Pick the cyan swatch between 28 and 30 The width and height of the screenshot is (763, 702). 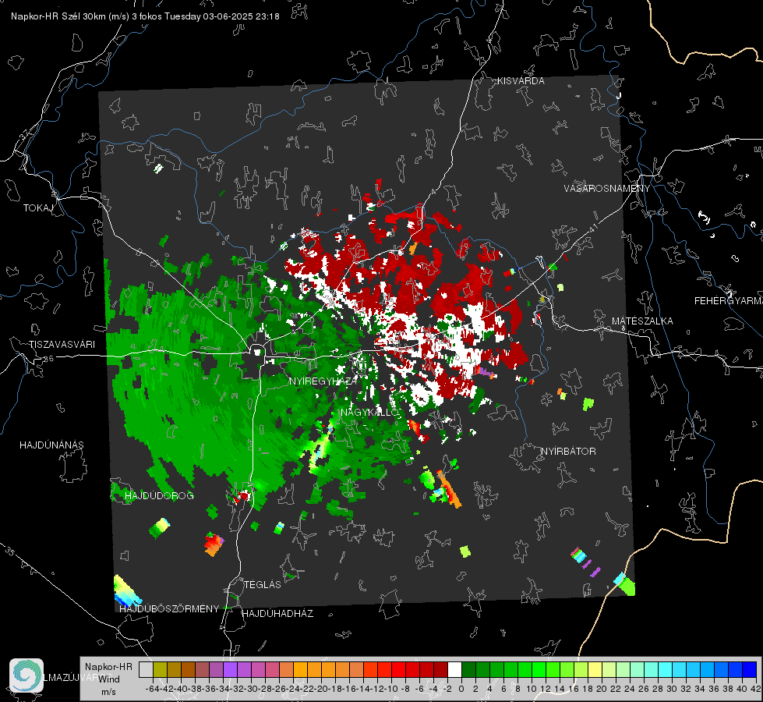coord(665,669)
